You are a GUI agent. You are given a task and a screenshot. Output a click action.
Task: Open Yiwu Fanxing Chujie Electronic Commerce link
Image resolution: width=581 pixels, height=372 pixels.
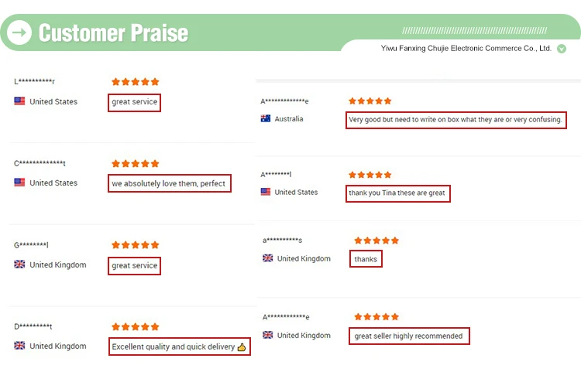(x=466, y=49)
